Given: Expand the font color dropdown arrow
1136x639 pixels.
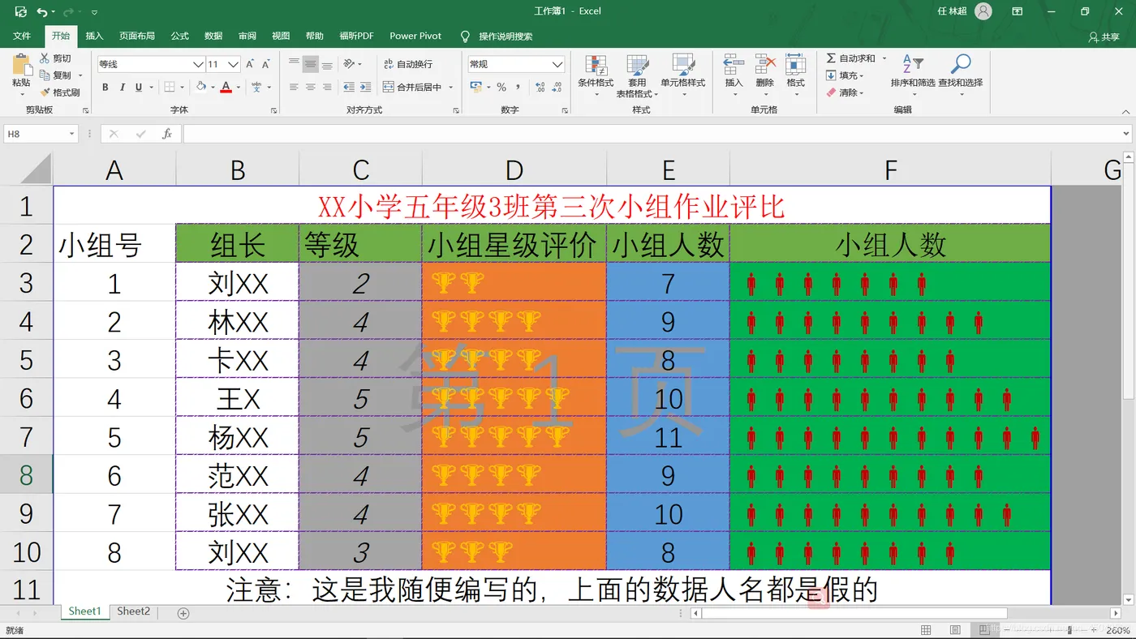Looking at the screenshot, I should click(238, 88).
